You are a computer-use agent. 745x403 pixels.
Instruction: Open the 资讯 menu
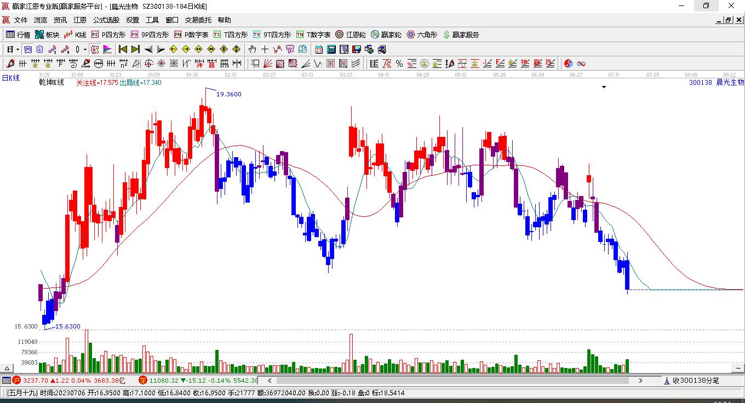tap(60, 20)
